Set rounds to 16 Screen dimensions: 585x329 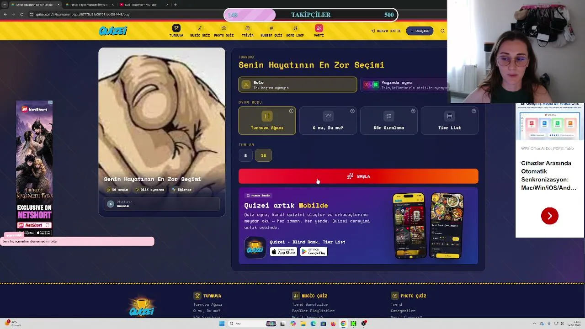pos(263,156)
